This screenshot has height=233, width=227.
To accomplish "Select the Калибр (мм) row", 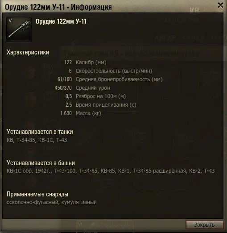I will [85, 62].
